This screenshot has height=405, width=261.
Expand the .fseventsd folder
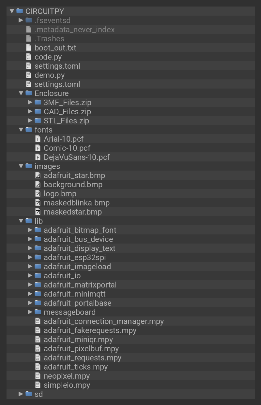click(21, 21)
